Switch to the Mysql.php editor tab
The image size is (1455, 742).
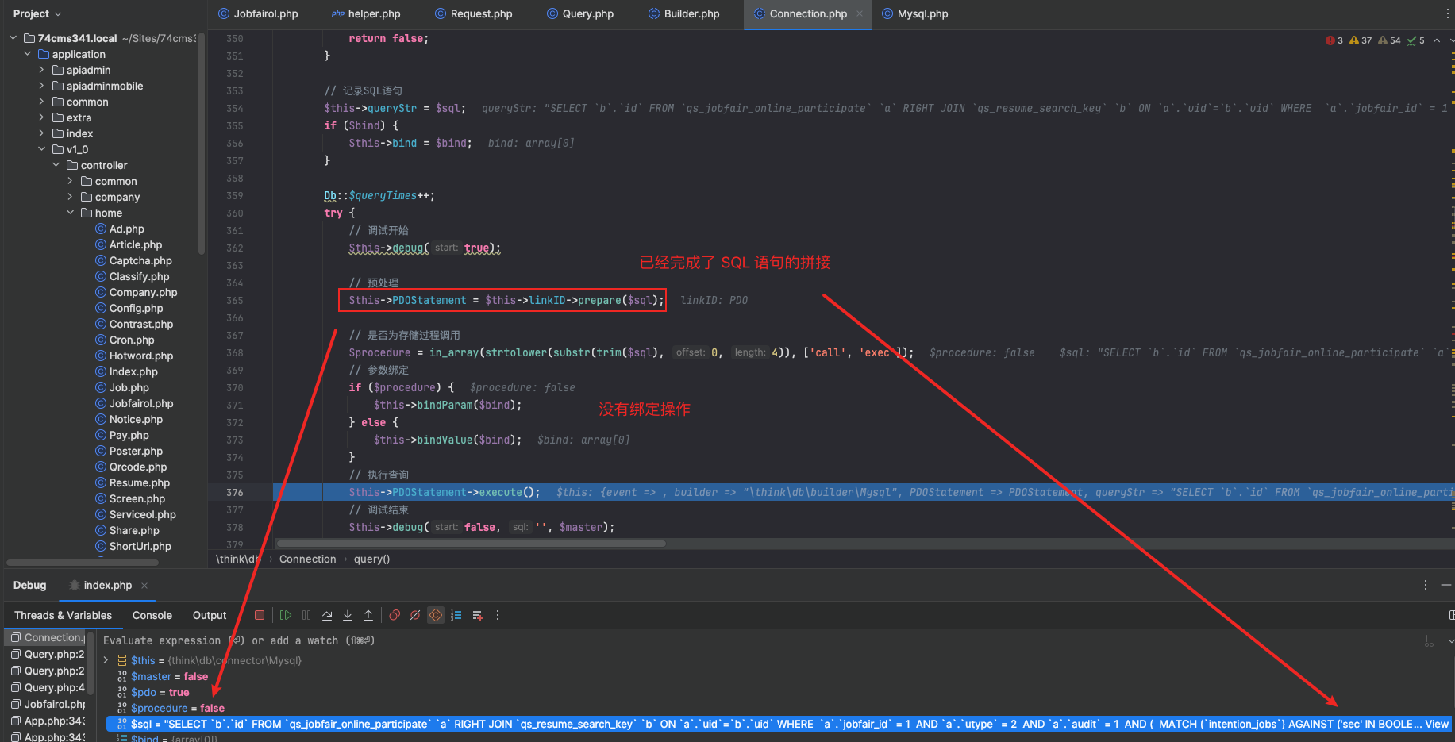click(x=922, y=13)
